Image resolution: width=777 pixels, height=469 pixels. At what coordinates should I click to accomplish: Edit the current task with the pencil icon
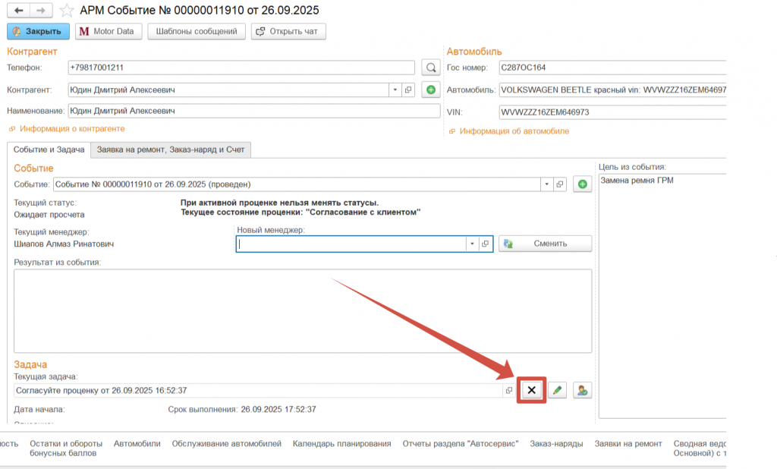558,390
